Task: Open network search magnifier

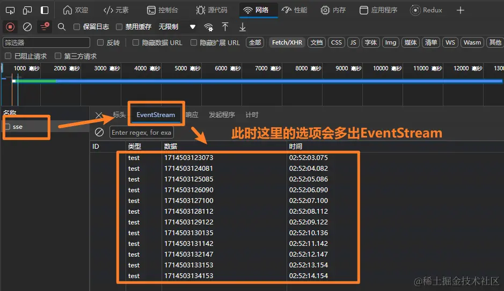Action: click(x=61, y=27)
